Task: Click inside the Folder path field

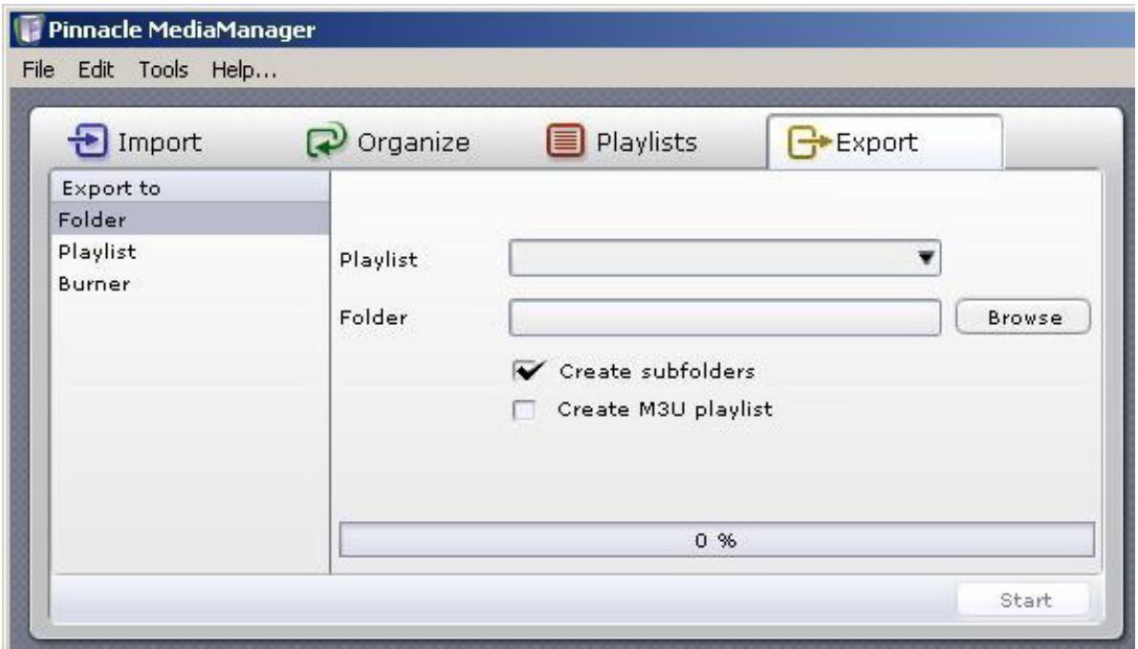Action: 725,317
